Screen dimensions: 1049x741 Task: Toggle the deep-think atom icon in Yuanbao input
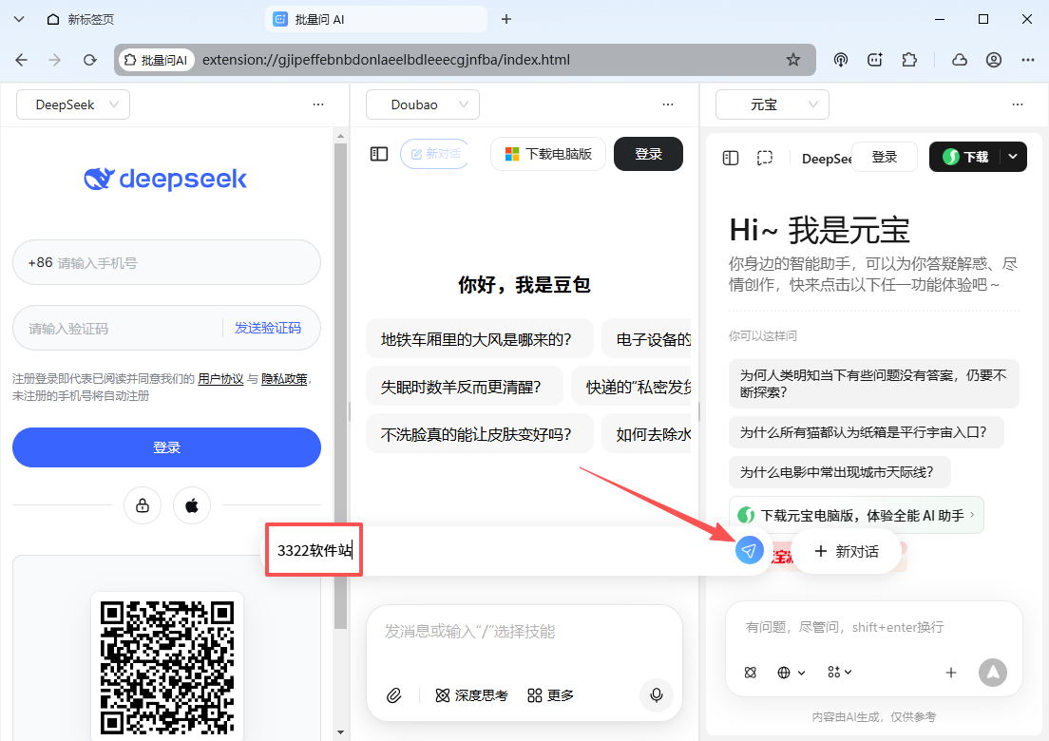[x=750, y=673]
